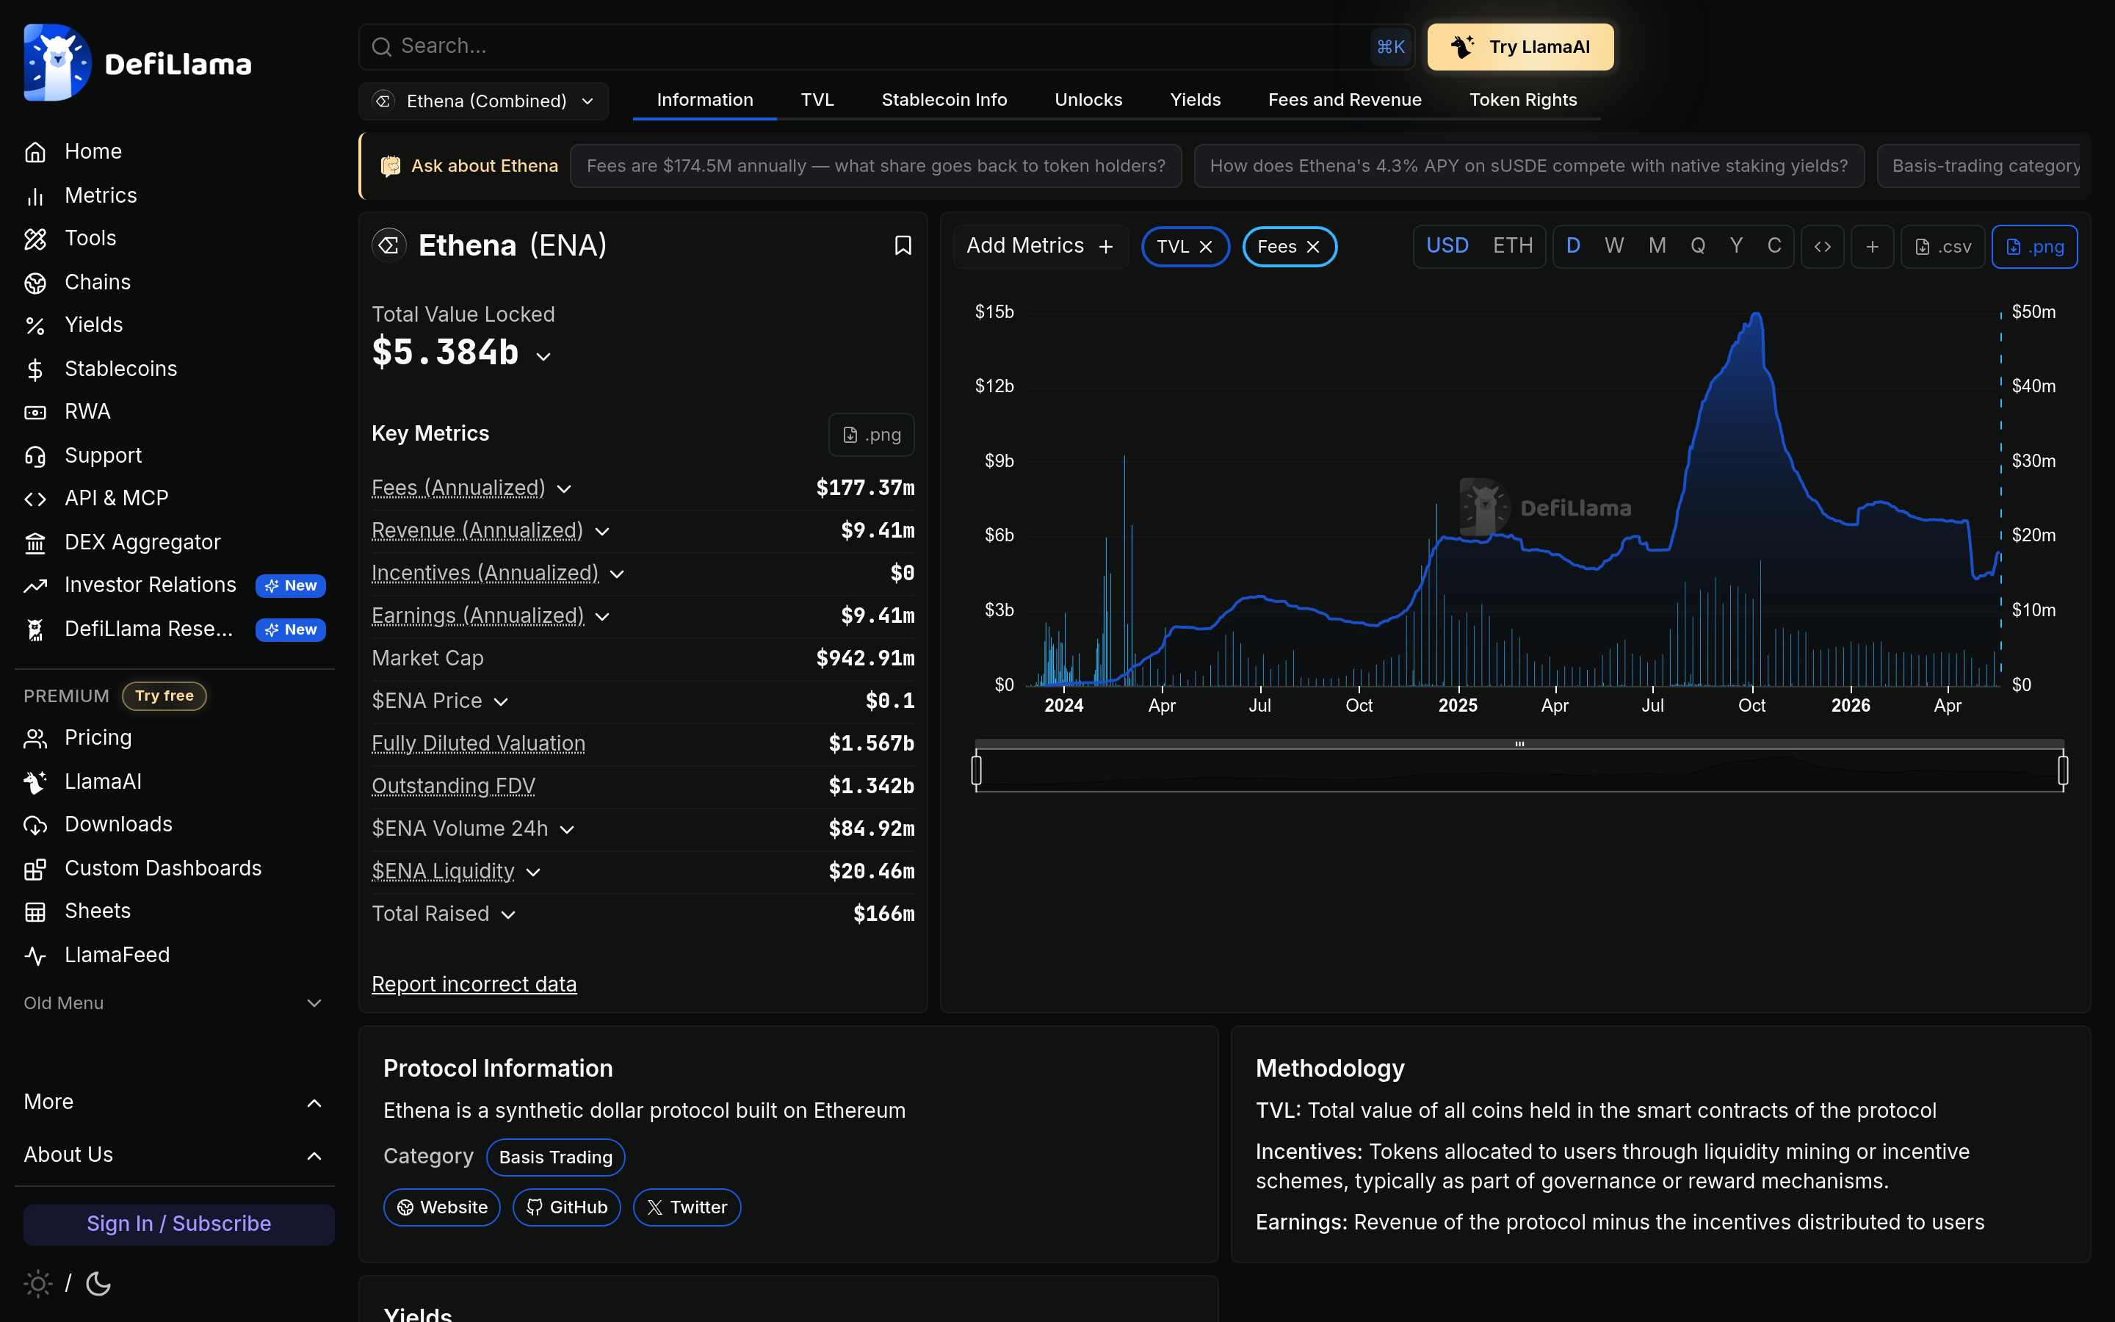
Task: Export the chart as .png
Action: point(2033,247)
